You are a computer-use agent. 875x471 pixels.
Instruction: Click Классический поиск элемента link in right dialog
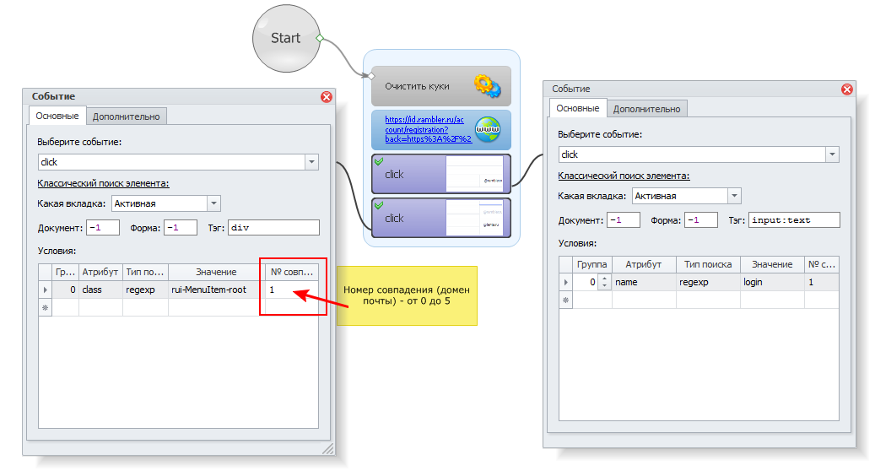click(x=624, y=176)
